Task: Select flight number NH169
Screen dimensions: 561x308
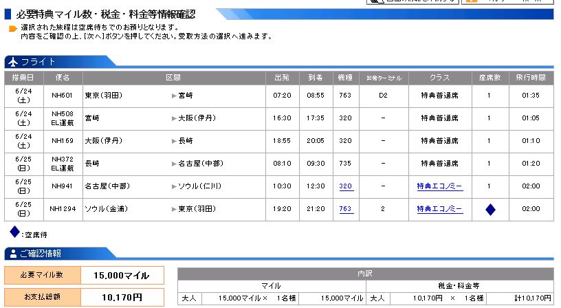Action: [x=63, y=140]
